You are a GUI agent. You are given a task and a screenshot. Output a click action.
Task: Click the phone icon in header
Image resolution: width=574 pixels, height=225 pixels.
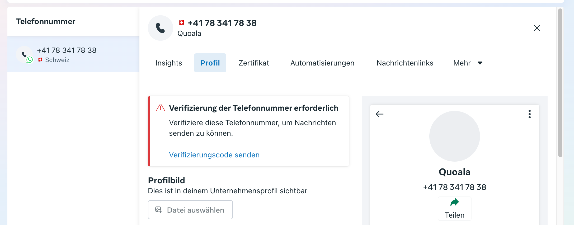160,28
